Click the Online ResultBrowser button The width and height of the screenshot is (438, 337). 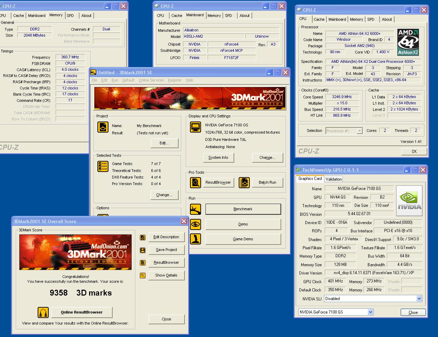[82, 312]
